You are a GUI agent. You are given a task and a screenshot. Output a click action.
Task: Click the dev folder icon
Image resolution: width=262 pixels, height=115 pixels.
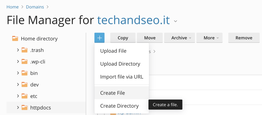pyautogui.click(x=24, y=85)
